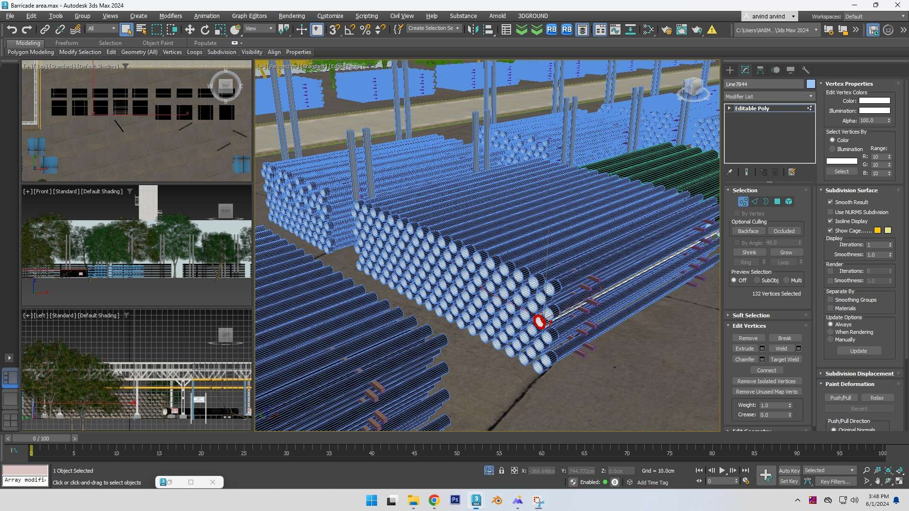Open the Modifiers menu
Viewport: 909px width, 511px height.
(170, 16)
